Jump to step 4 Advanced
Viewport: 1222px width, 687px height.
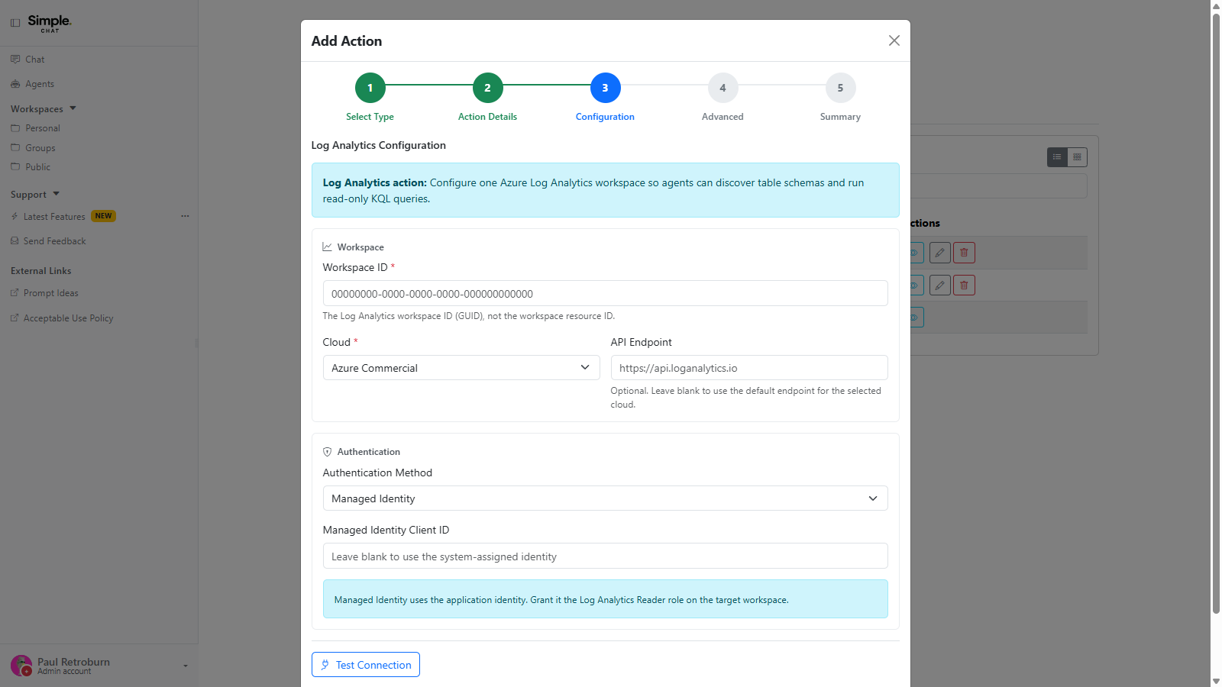coord(723,88)
